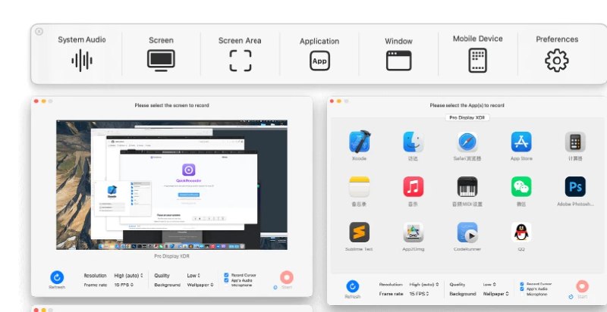Screen dimensions: 607x312
Task: Pick the App Store icon
Action: pyautogui.click(x=521, y=142)
